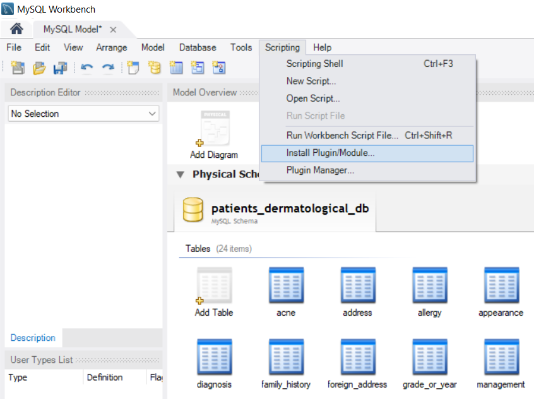Screen dimensions: 534x399
Task: Create a new table via the toolbar icon
Action: point(176,68)
